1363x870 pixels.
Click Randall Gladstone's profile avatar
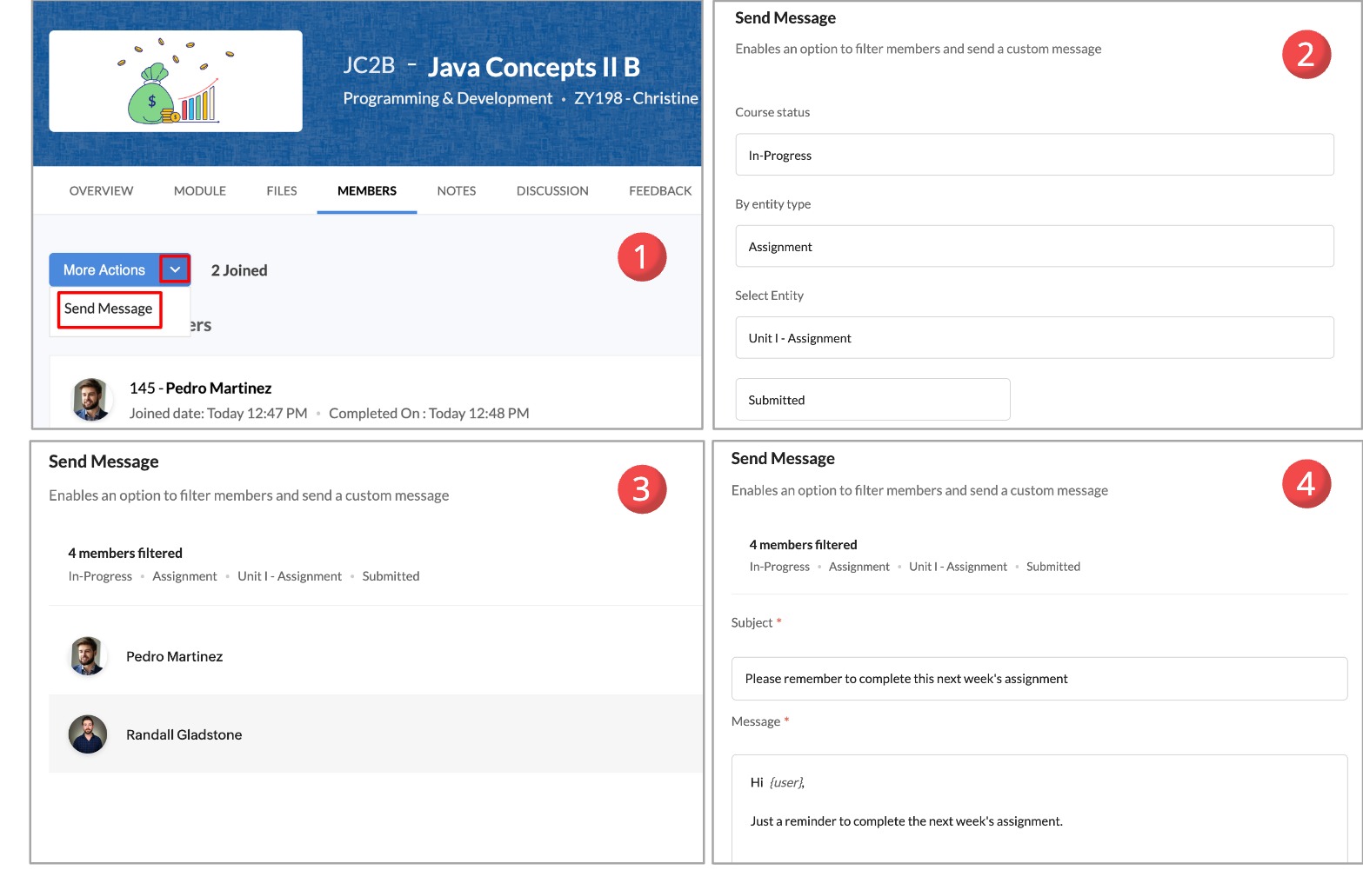pos(87,734)
